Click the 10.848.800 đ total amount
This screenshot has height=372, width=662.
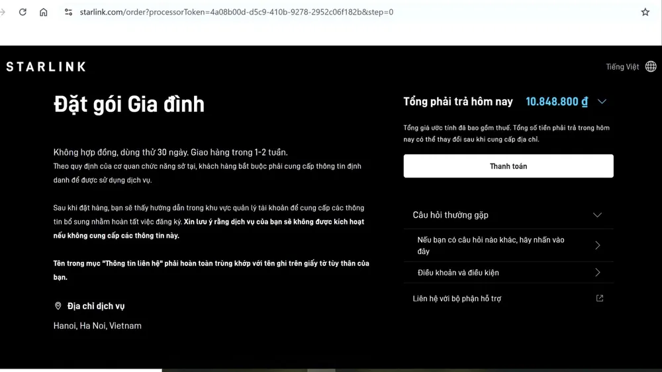pyautogui.click(x=557, y=102)
